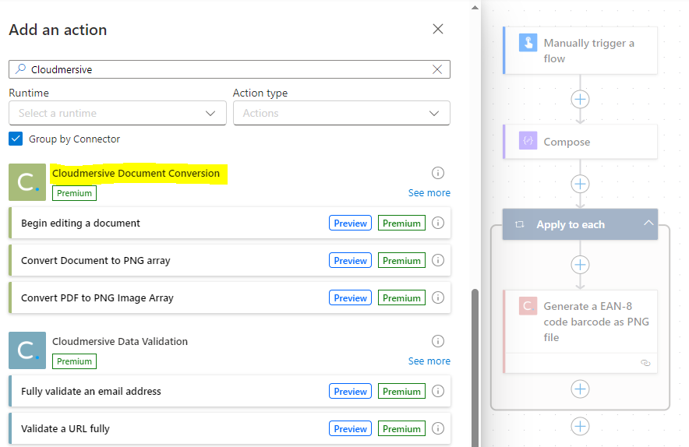Click the Apply to each loop icon
Viewport: 689px width, 447px height.
click(x=519, y=224)
